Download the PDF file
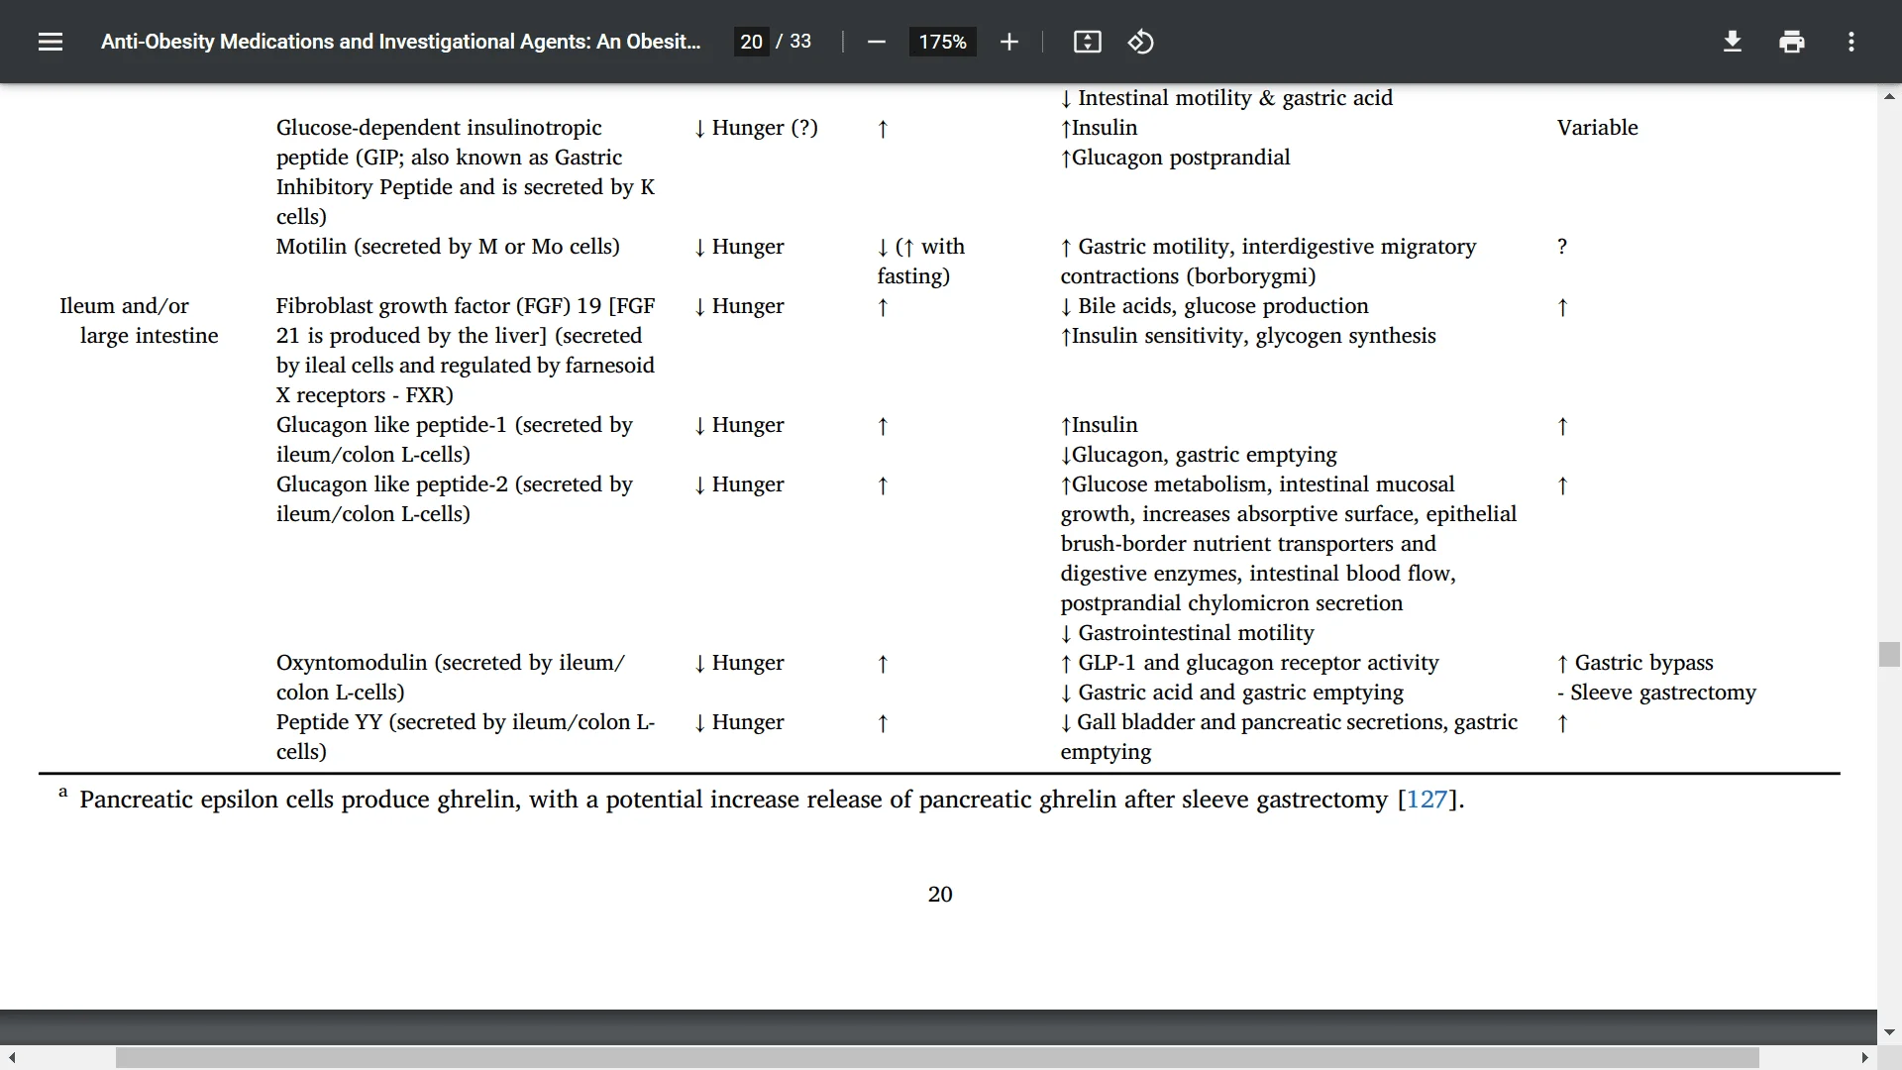Image resolution: width=1902 pixels, height=1070 pixels. click(1732, 42)
